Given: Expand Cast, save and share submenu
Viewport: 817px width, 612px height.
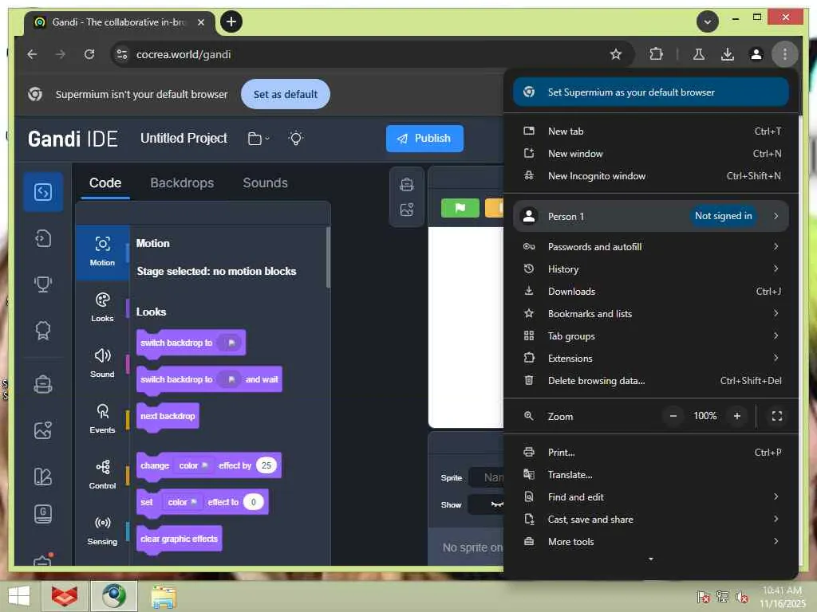Looking at the screenshot, I should (776, 519).
